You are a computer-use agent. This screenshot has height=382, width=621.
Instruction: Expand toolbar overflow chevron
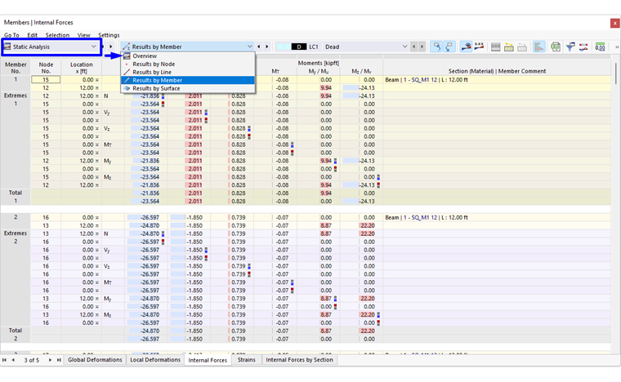point(617,47)
